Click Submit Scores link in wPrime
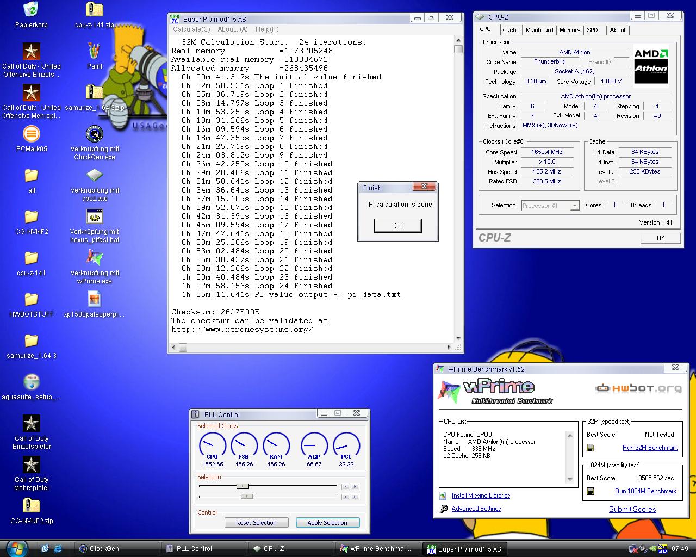 pyautogui.click(x=632, y=510)
